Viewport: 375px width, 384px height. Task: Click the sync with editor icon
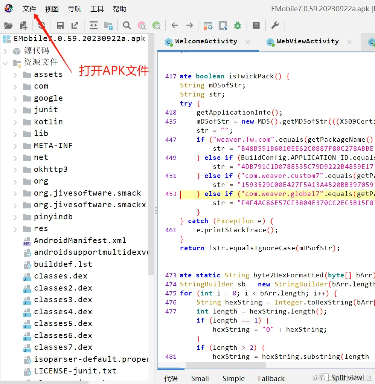pyautogui.click(x=93, y=25)
